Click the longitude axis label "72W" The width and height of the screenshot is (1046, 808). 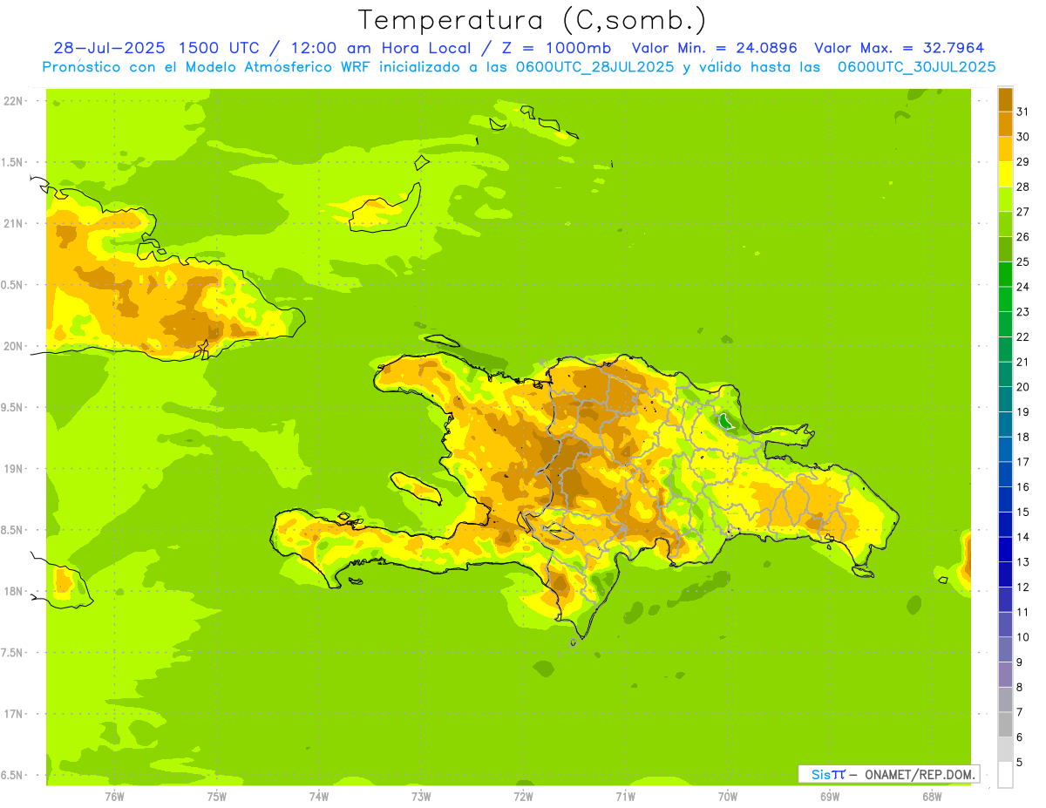(523, 796)
